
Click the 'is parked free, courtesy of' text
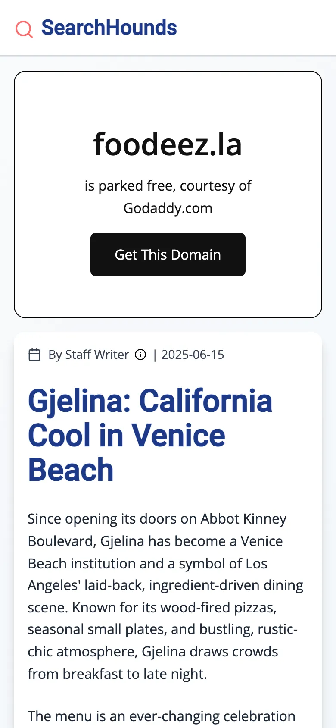tap(168, 186)
